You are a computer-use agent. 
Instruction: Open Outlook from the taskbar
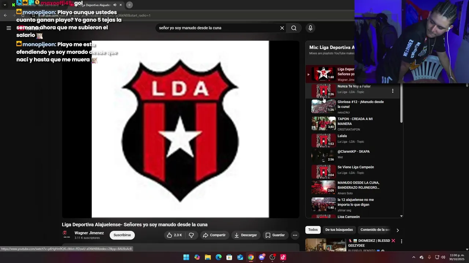click(x=240, y=257)
